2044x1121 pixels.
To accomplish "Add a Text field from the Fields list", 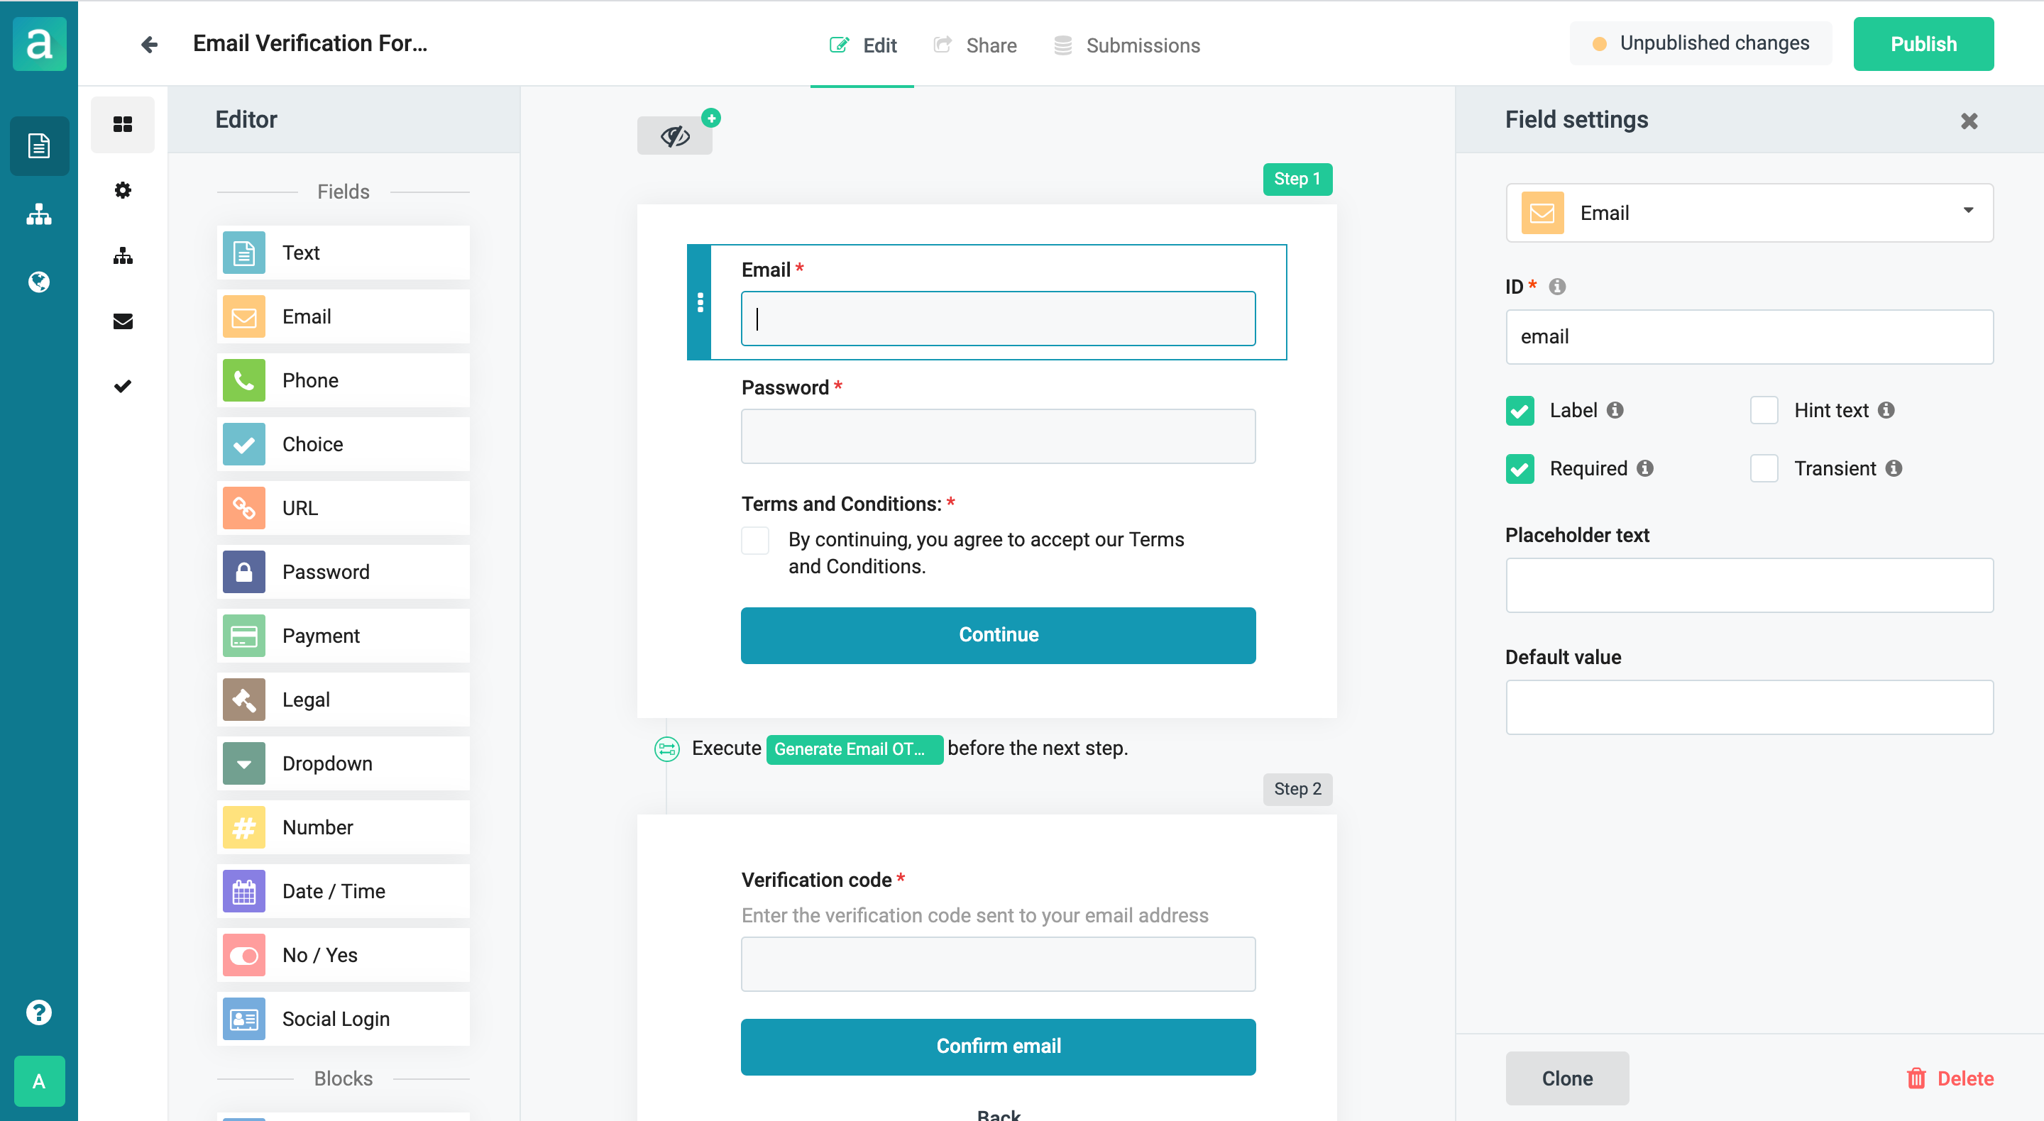I will tap(344, 253).
